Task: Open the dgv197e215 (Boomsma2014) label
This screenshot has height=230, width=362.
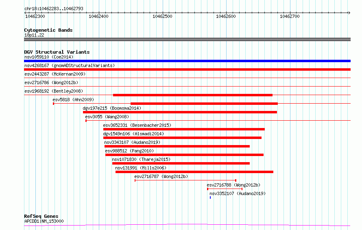Action: (x=112, y=108)
